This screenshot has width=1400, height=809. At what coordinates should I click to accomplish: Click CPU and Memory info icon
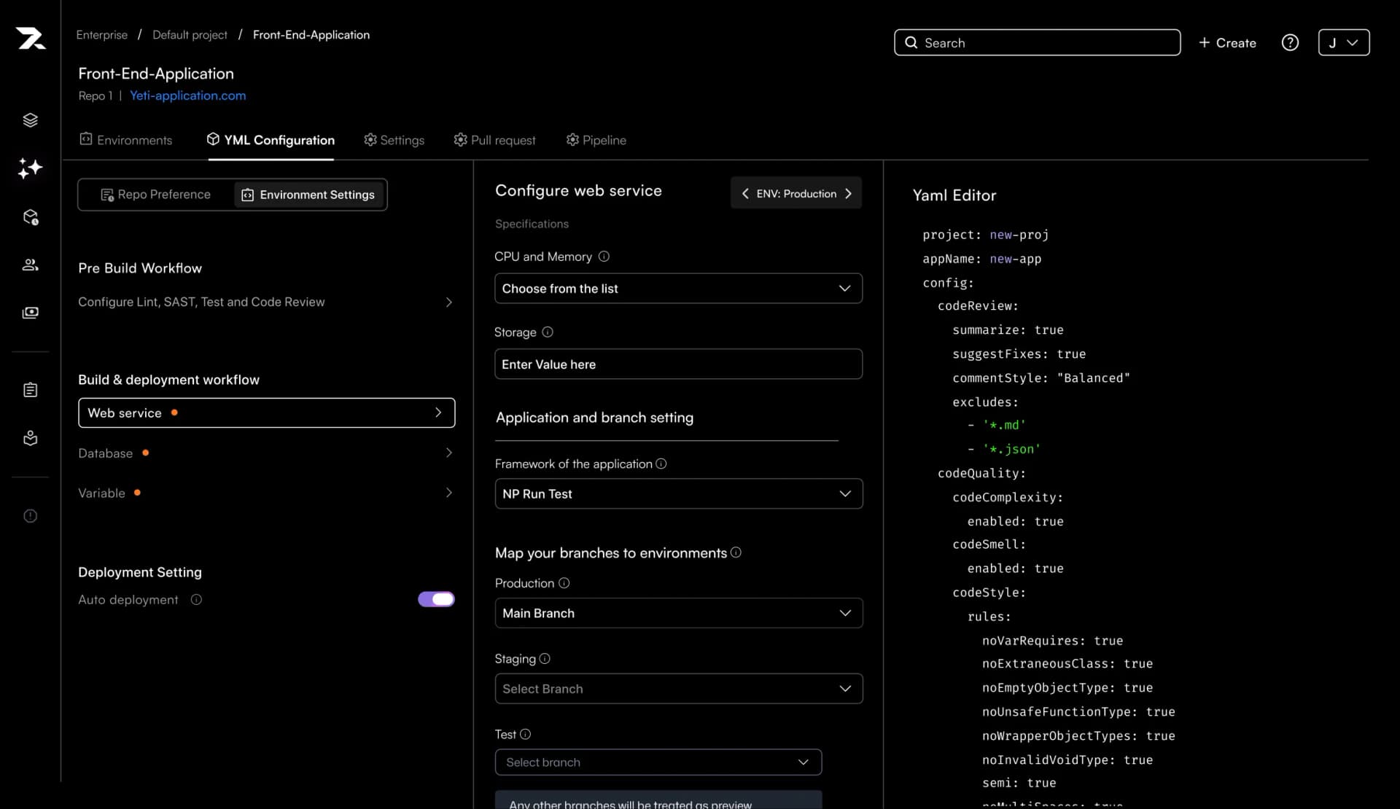(x=604, y=256)
